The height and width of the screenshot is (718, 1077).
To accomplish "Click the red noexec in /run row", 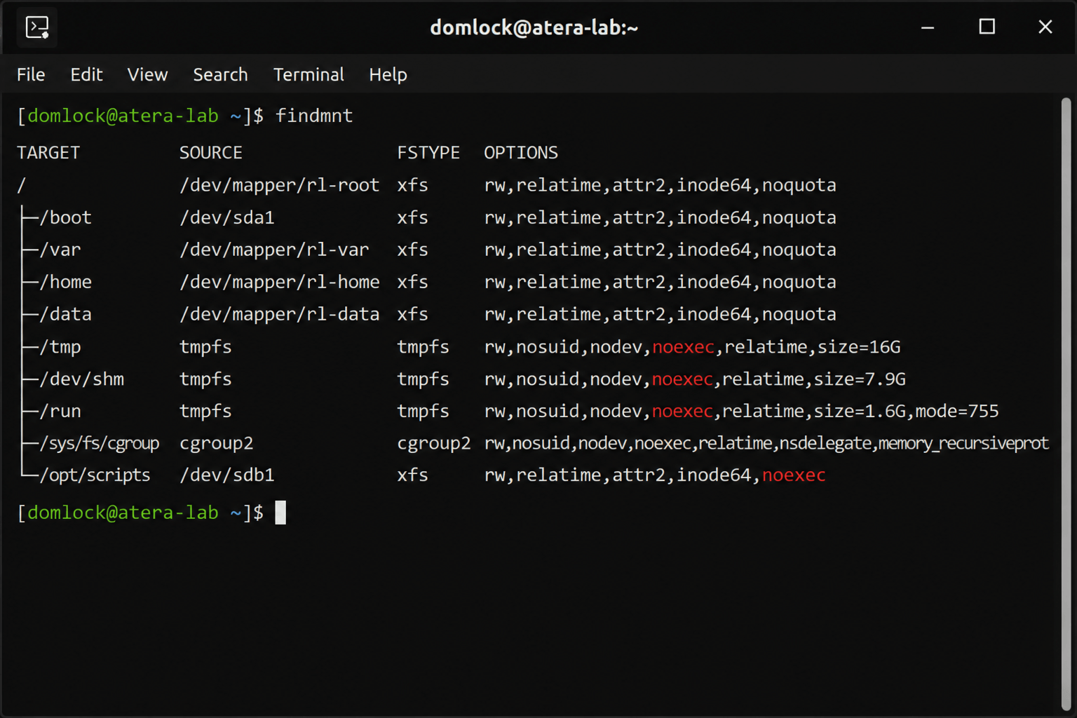I will click(x=682, y=412).
